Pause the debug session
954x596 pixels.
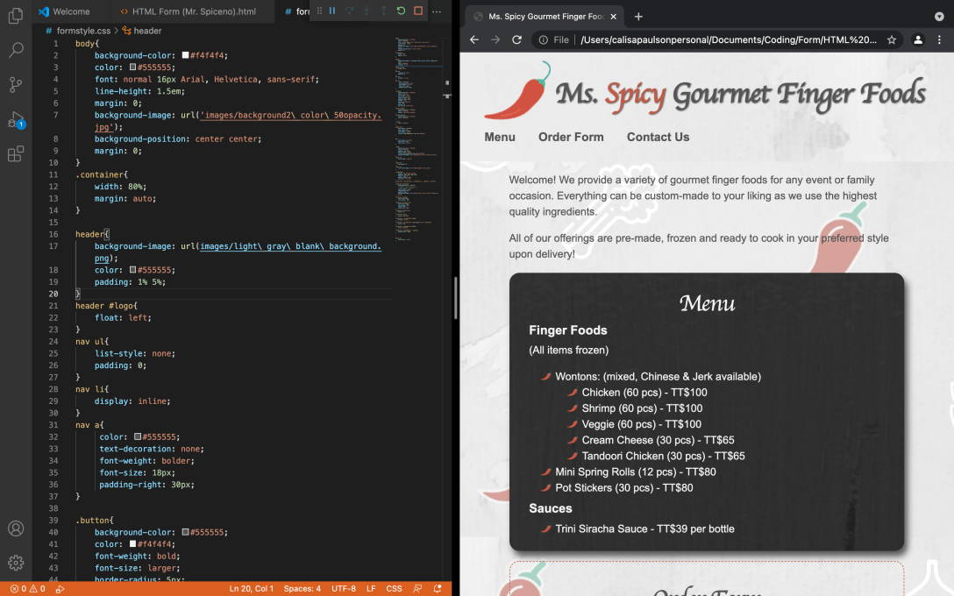click(332, 11)
